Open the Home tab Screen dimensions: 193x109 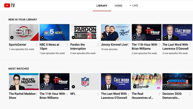[x=118, y=6]
